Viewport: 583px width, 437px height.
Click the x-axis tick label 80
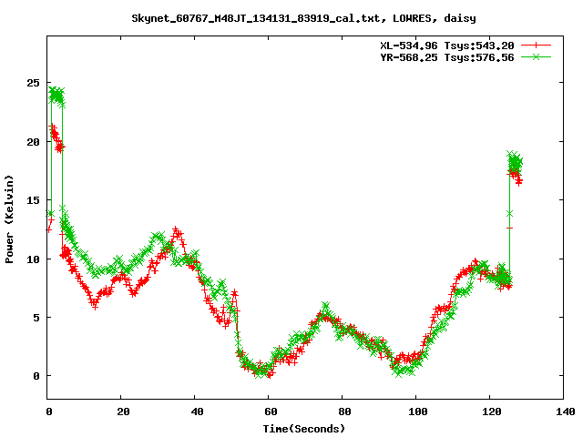coord(344,412)
